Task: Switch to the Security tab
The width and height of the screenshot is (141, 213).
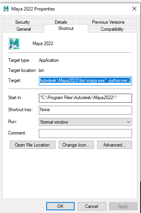Action: (x=23, y=22)
